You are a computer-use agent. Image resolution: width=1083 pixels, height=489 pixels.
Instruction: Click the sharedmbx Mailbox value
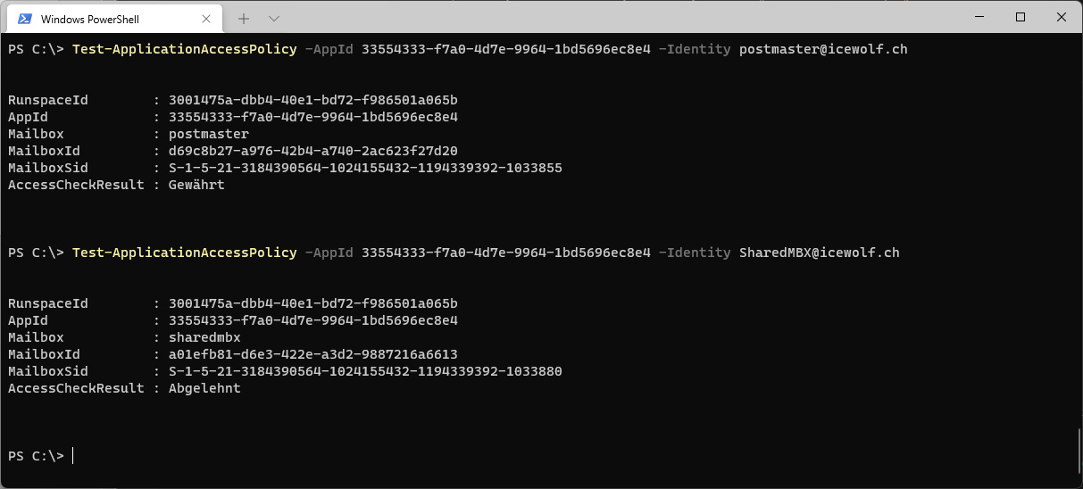[x=204, y=337]
